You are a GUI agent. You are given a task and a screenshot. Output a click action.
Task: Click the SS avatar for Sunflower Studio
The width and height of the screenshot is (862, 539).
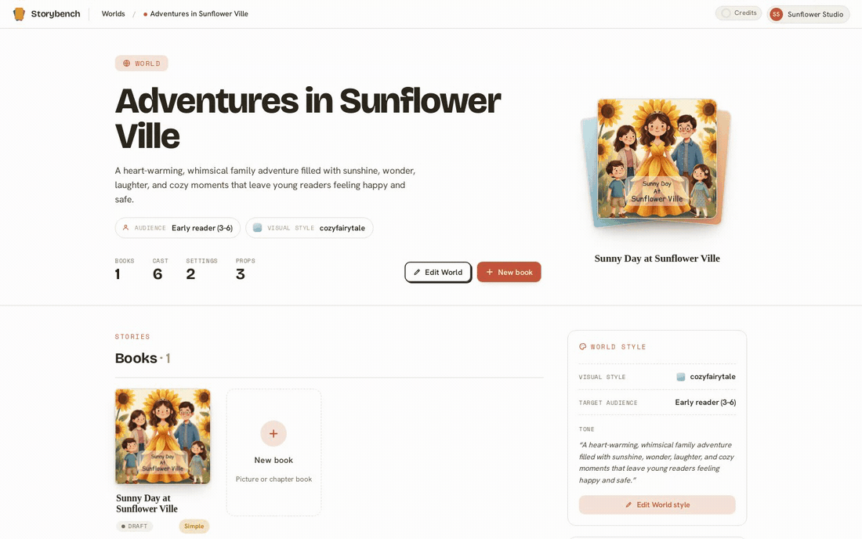[777, 14]
